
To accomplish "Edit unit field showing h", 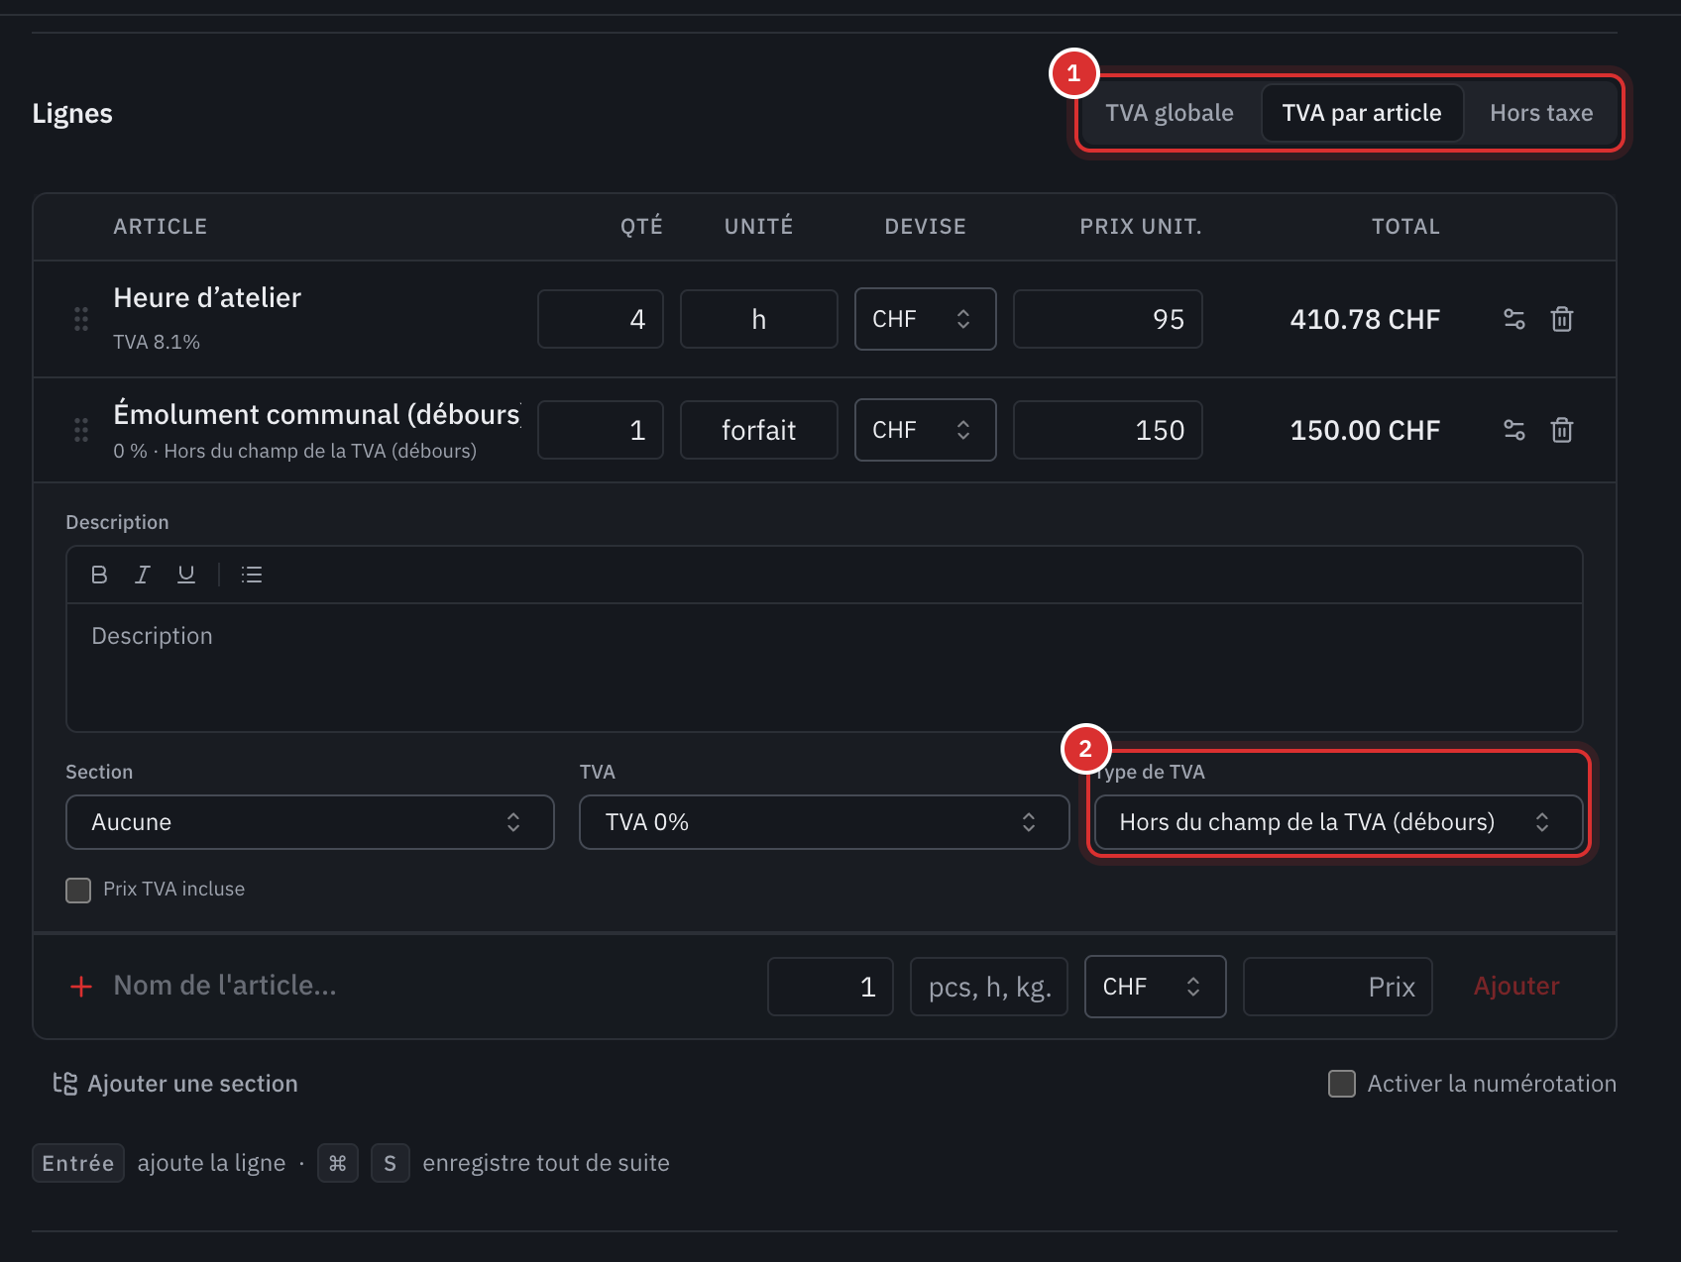I will coord(759,319).
